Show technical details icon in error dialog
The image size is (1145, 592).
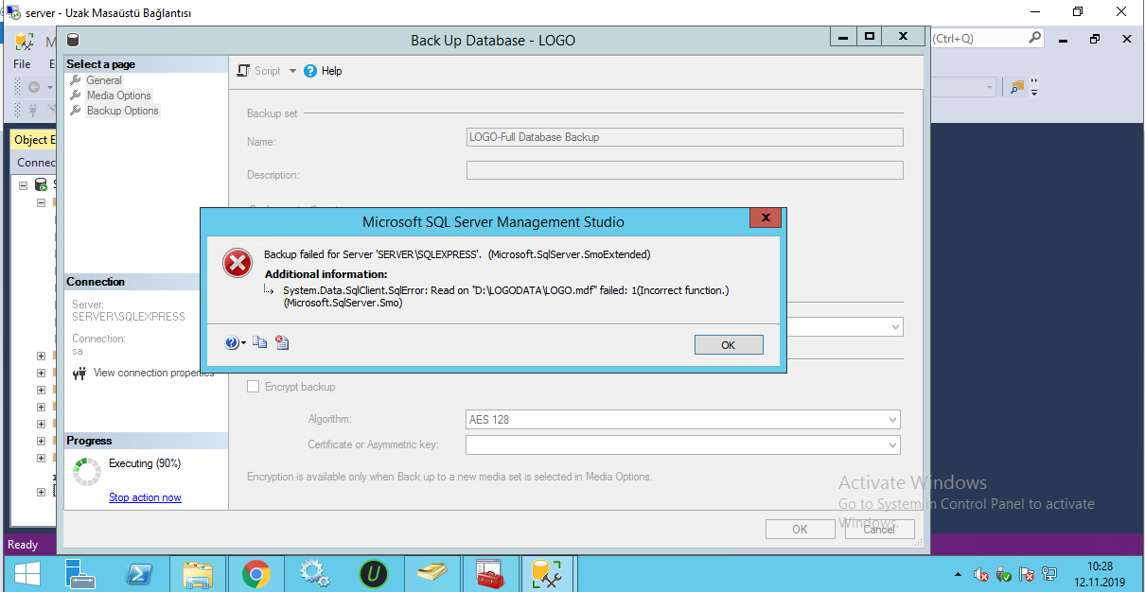[281, 342]
